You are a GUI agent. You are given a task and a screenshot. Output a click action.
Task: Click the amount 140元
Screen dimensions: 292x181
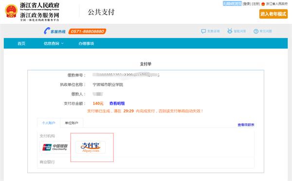98,103
